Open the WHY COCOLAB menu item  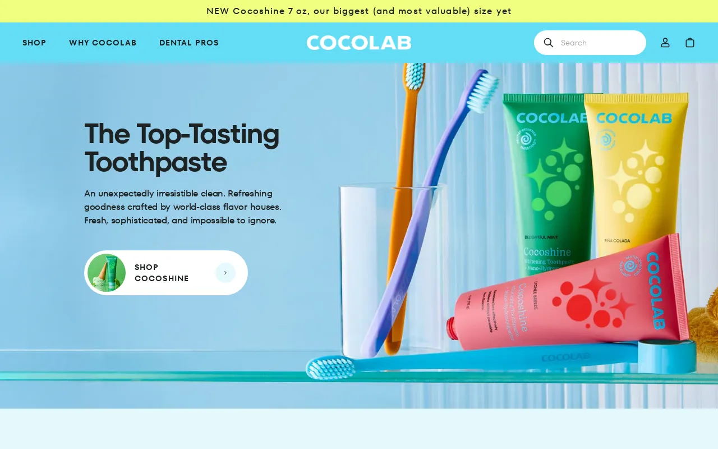(103, 43)
